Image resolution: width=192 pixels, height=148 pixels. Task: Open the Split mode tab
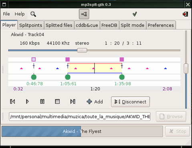point(132,25)
